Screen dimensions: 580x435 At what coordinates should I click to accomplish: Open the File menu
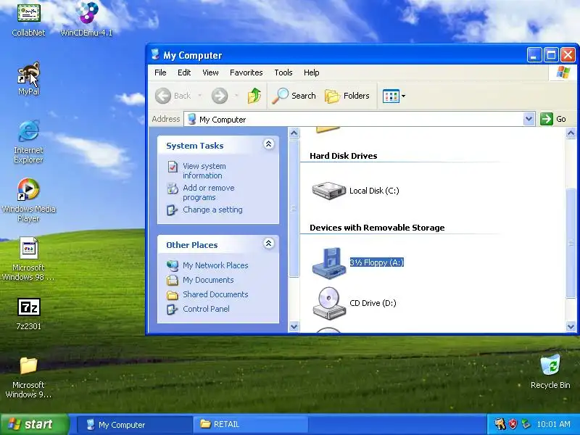pos(160,72)
